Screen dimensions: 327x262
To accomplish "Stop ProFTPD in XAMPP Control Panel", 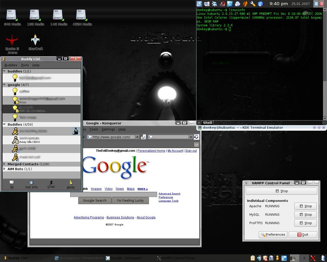I will 306,223.
